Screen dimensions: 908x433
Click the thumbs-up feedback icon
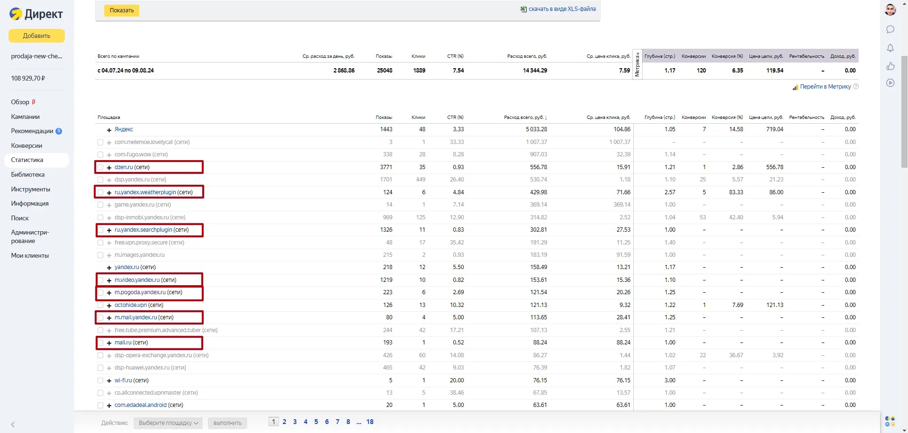pos(890,66)
